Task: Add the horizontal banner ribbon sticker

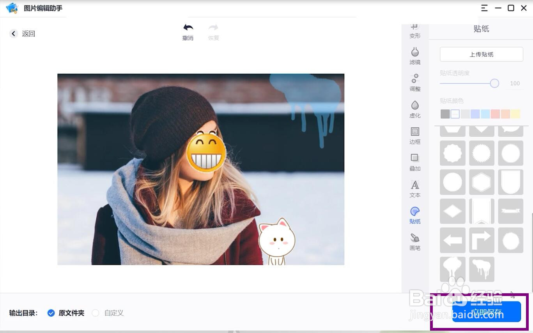Action: click(511, 211)
